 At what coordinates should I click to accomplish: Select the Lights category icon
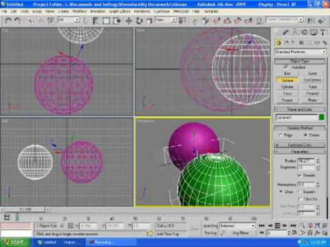(294, 43)
